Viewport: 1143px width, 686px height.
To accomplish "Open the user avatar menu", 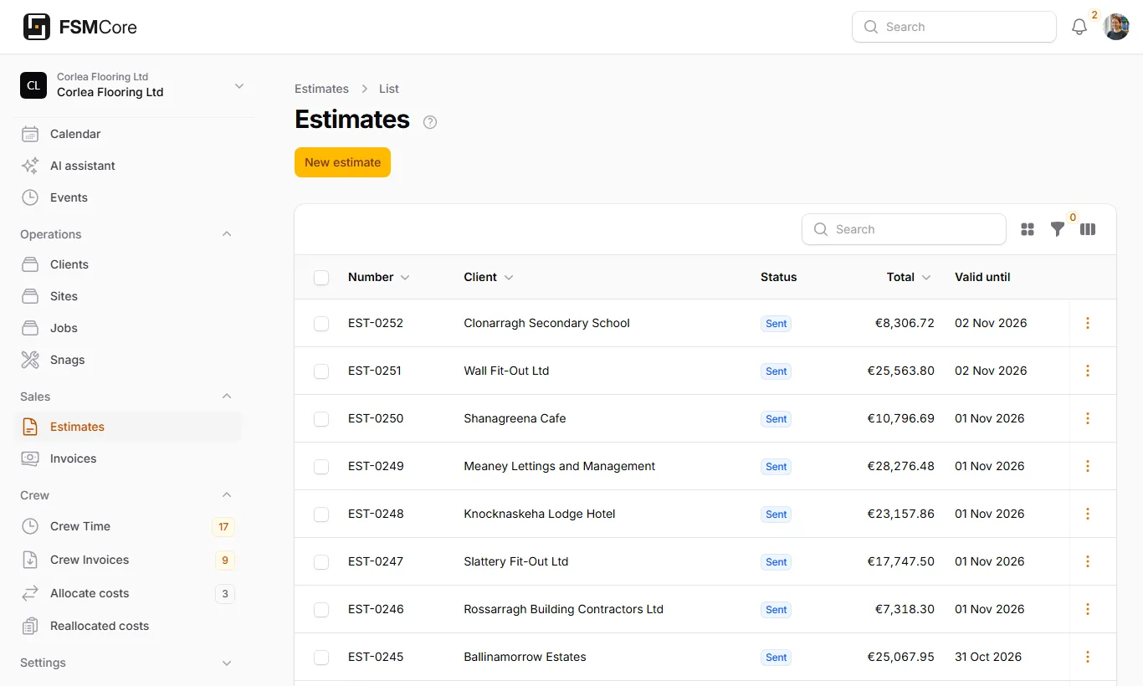I will pyautogui.click(x=1116, y=27).
